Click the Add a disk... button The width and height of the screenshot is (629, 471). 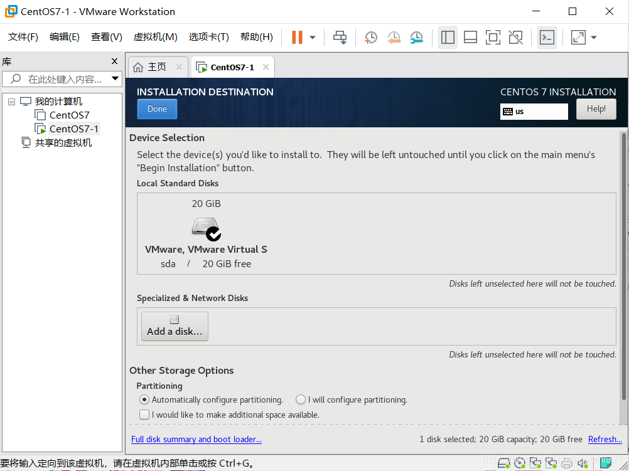[x=175, y=326]
